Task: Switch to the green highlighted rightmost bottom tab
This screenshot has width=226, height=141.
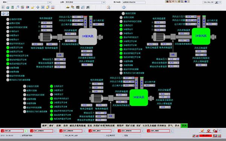Action: (x=184, y=126)
